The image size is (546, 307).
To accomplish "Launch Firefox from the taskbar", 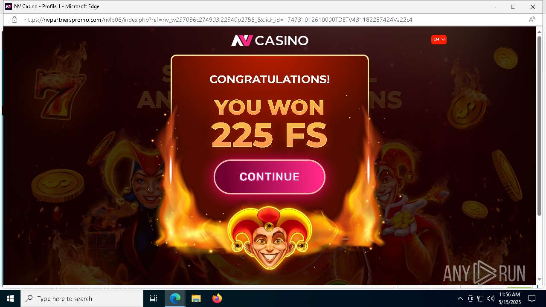I will [217, 298].
